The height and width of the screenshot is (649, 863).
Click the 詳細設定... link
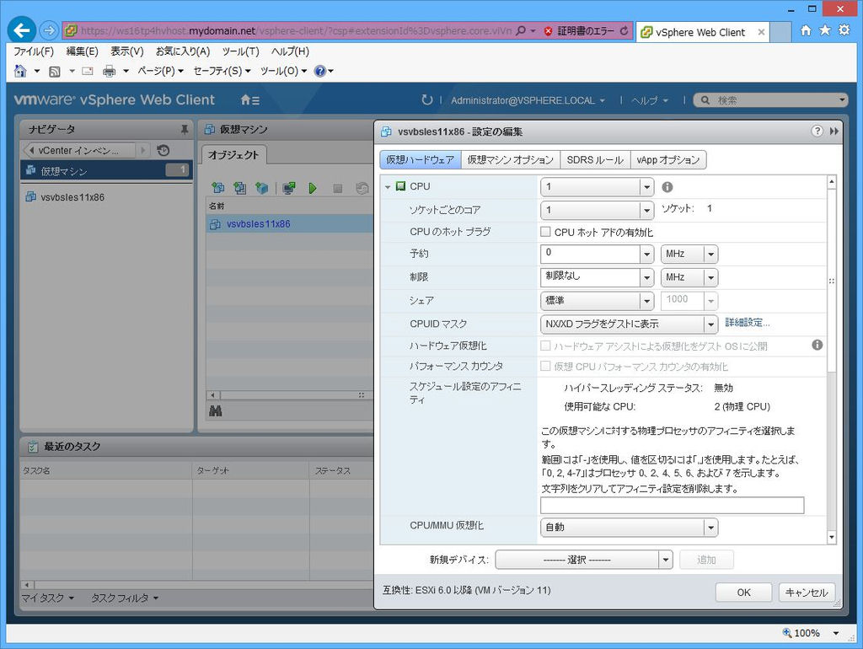748,323
